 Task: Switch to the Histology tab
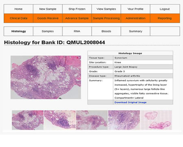[18, 31]
